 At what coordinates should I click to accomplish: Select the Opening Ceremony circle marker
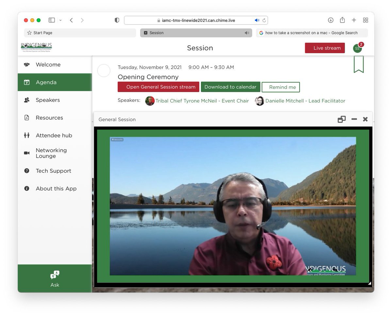[x=104, y=71]
